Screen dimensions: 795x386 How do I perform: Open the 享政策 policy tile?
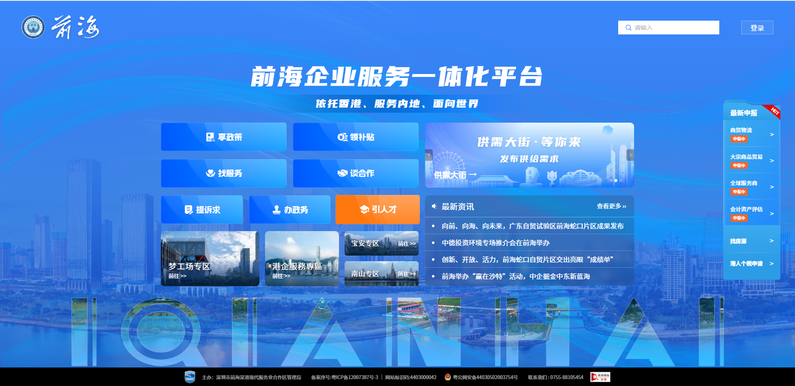click(224, 137)
